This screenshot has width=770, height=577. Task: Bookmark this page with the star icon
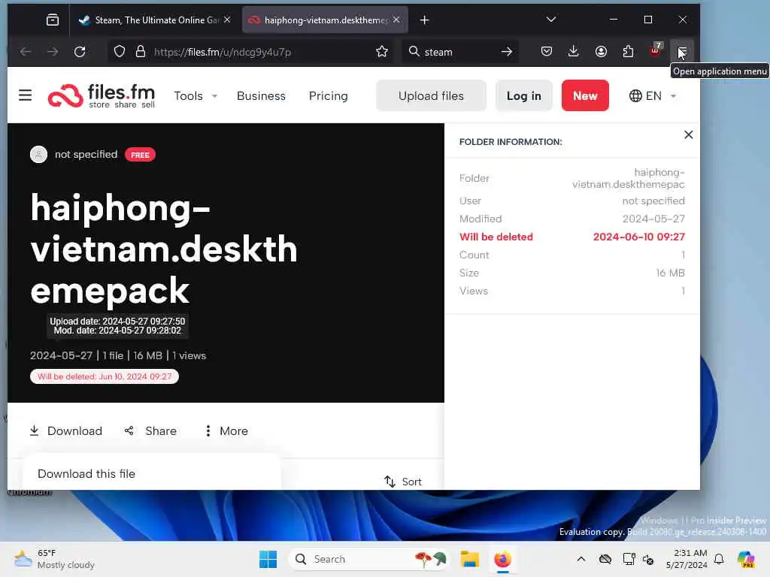381,52
